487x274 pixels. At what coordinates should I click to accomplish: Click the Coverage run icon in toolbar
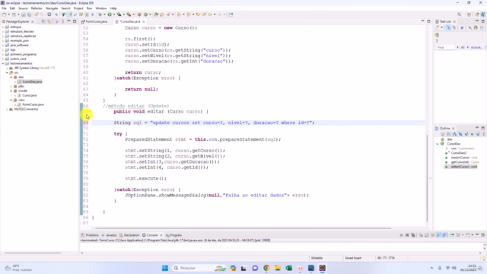119,14
